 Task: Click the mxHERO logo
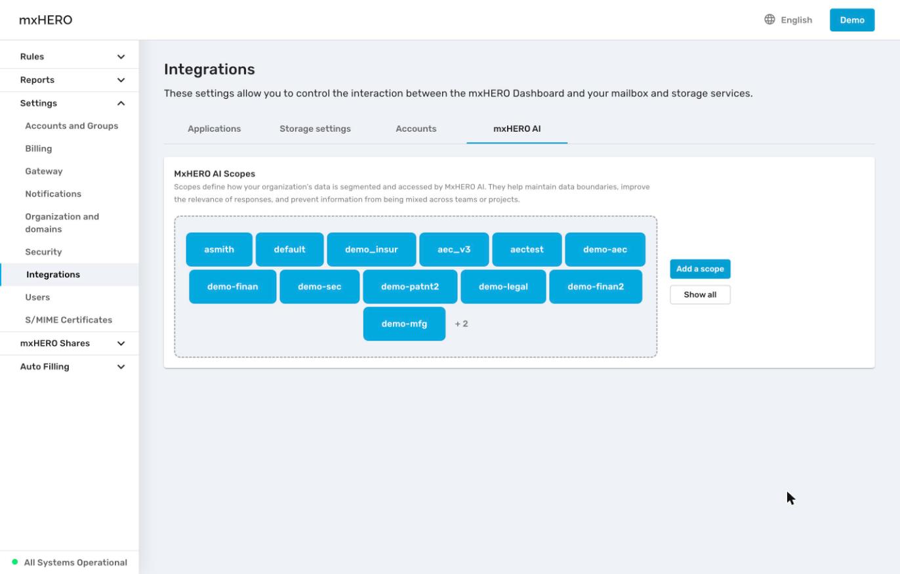[x=46, y=20]
